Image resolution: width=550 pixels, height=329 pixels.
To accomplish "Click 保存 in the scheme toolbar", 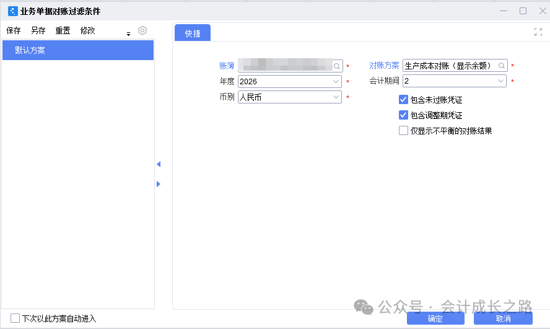I will [x=14, y=30].
